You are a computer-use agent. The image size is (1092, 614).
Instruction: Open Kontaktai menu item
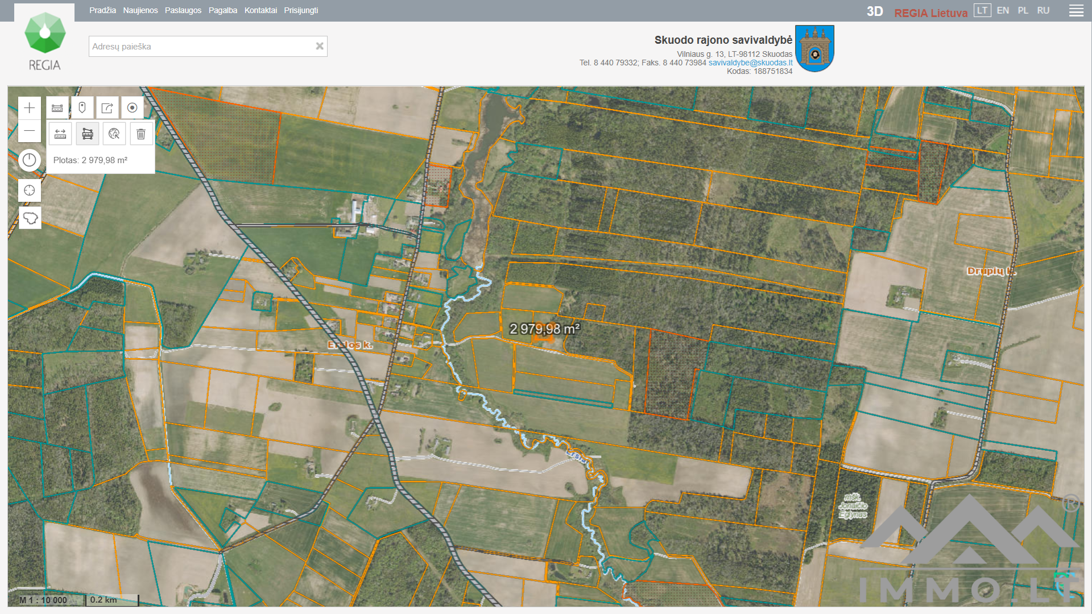(260, 11)
